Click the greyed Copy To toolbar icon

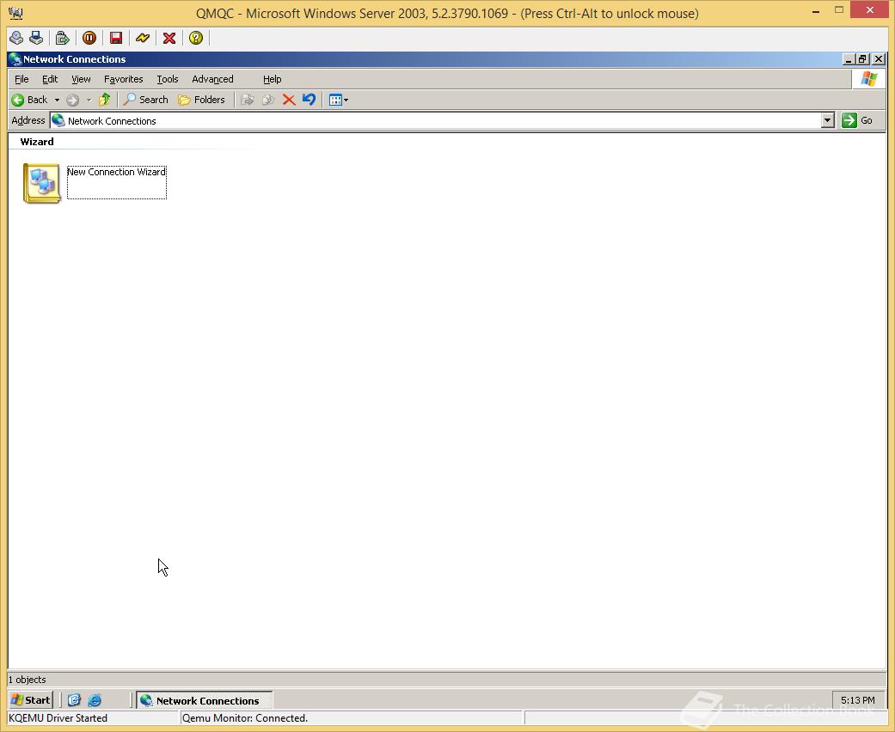coord(267,100)
